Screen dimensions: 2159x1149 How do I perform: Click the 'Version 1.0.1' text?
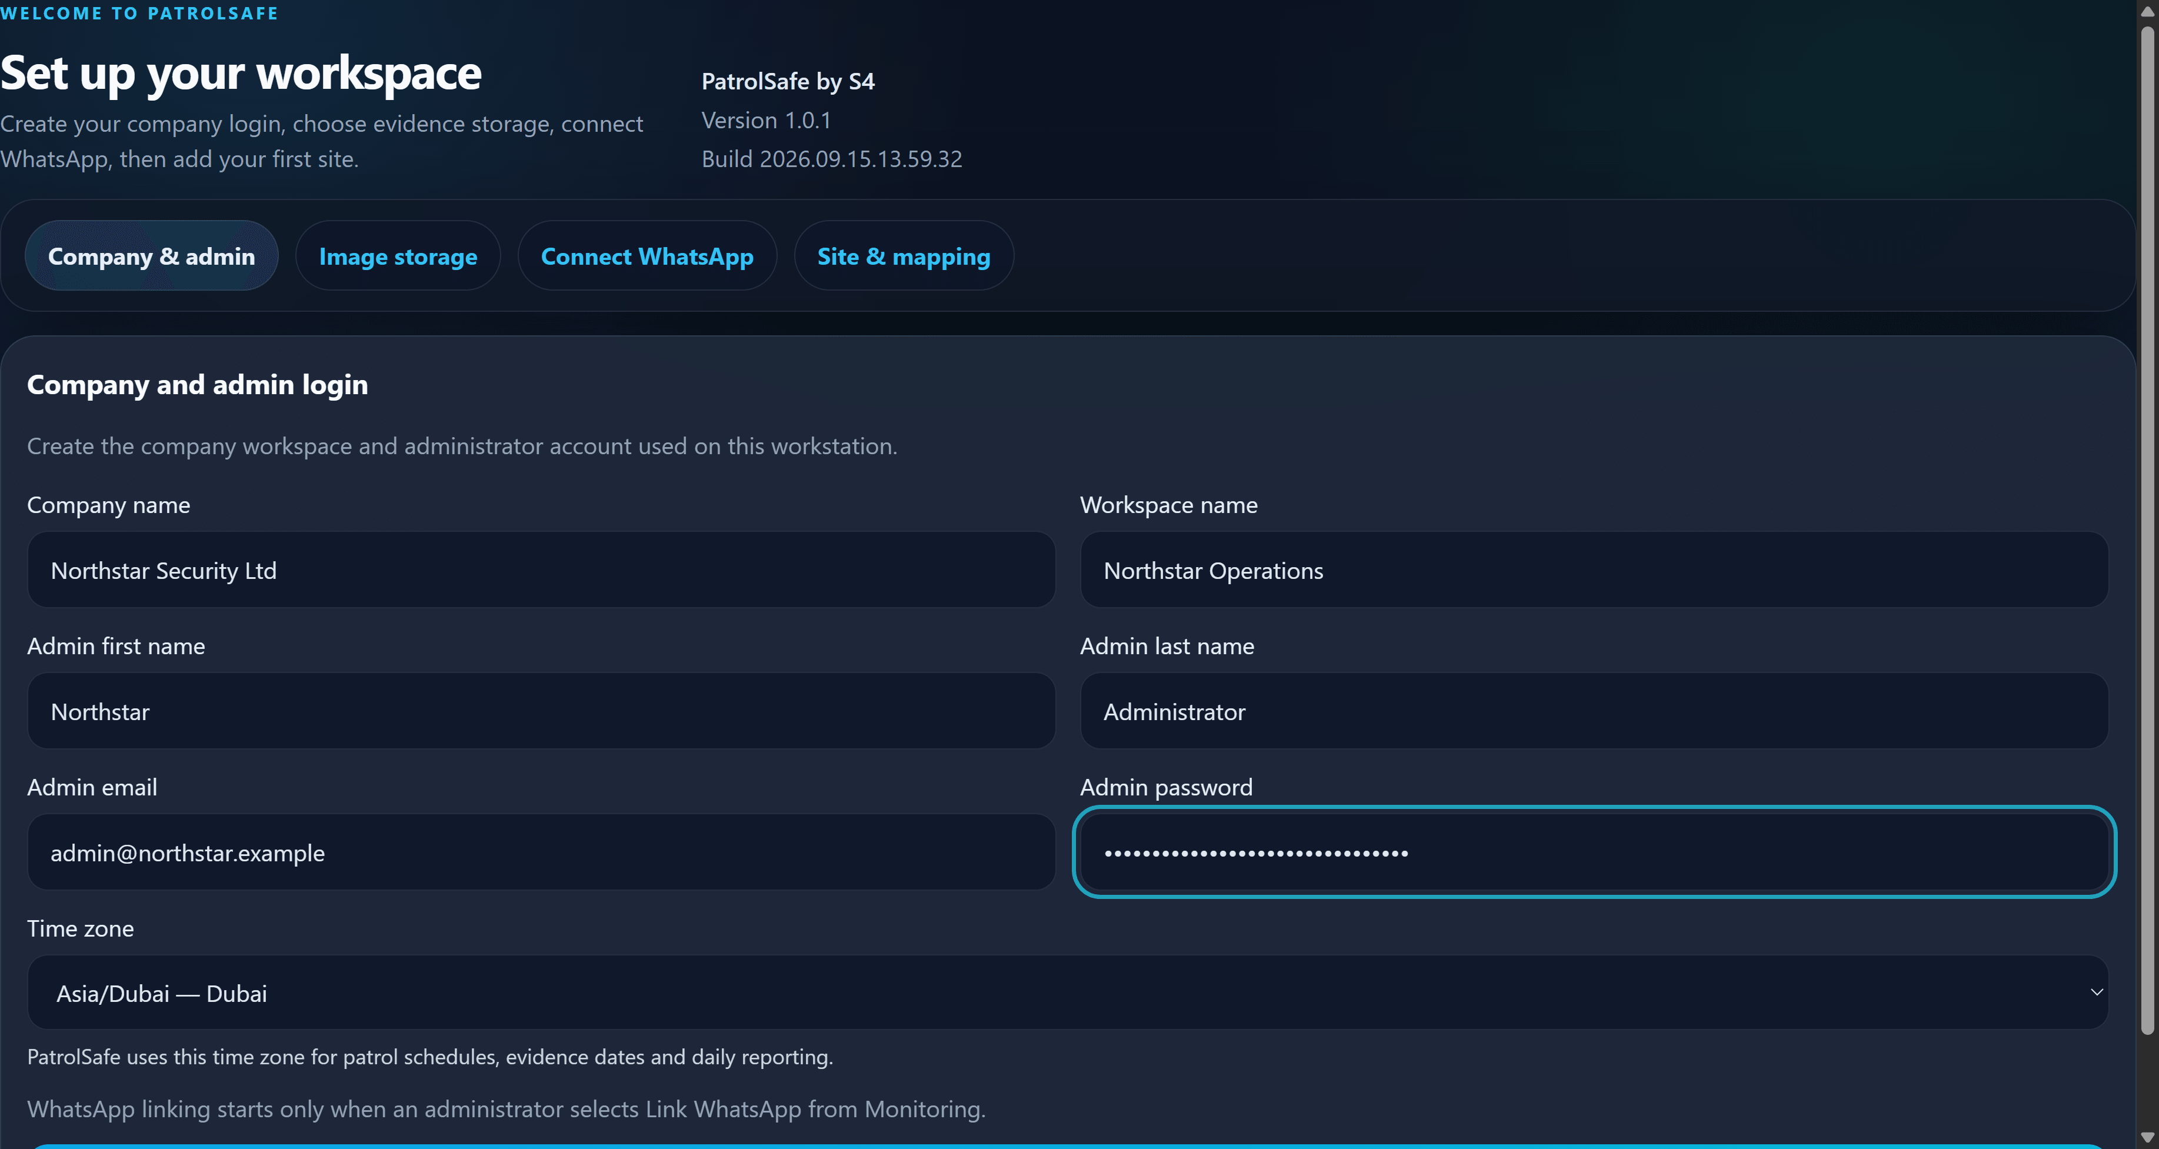tap(766, 121)
